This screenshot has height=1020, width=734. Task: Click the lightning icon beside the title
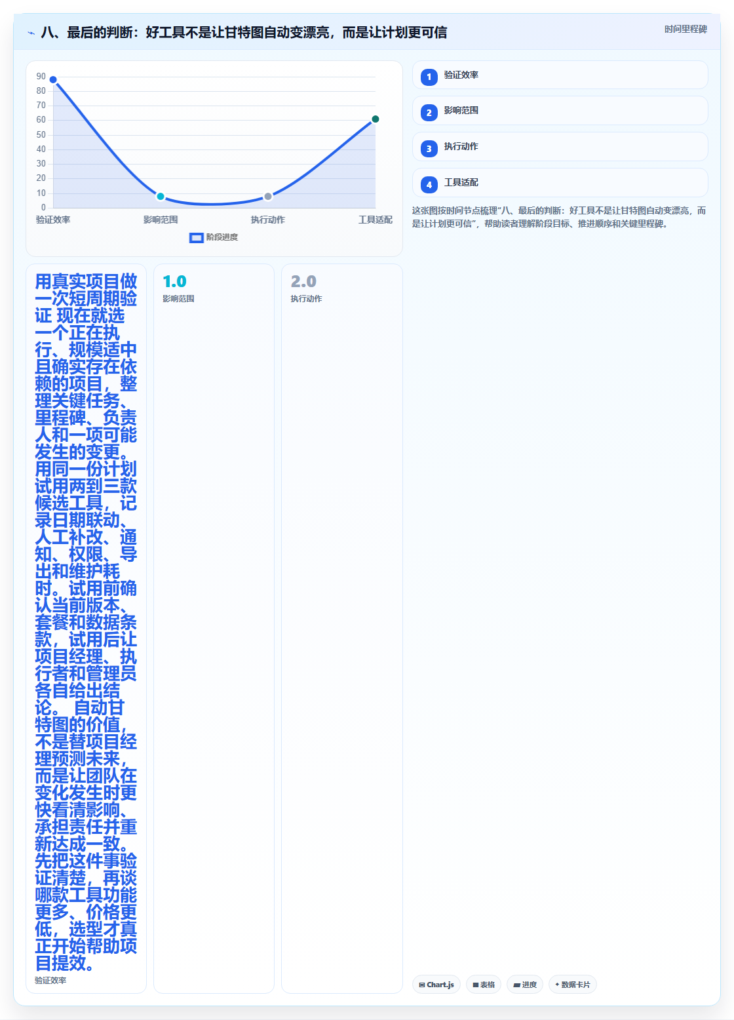click(x=31, y=33)
